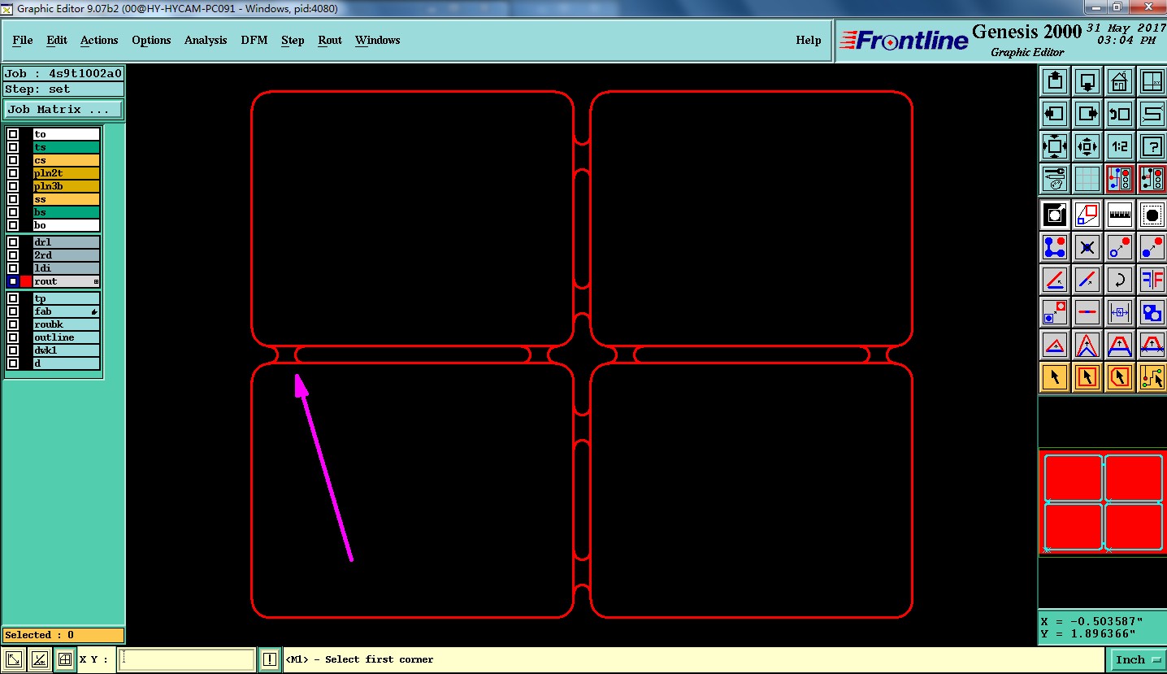Open the Actions menu
This screenshot has height=674, width=1167.
pyautogui.click(x=99, y=40)
